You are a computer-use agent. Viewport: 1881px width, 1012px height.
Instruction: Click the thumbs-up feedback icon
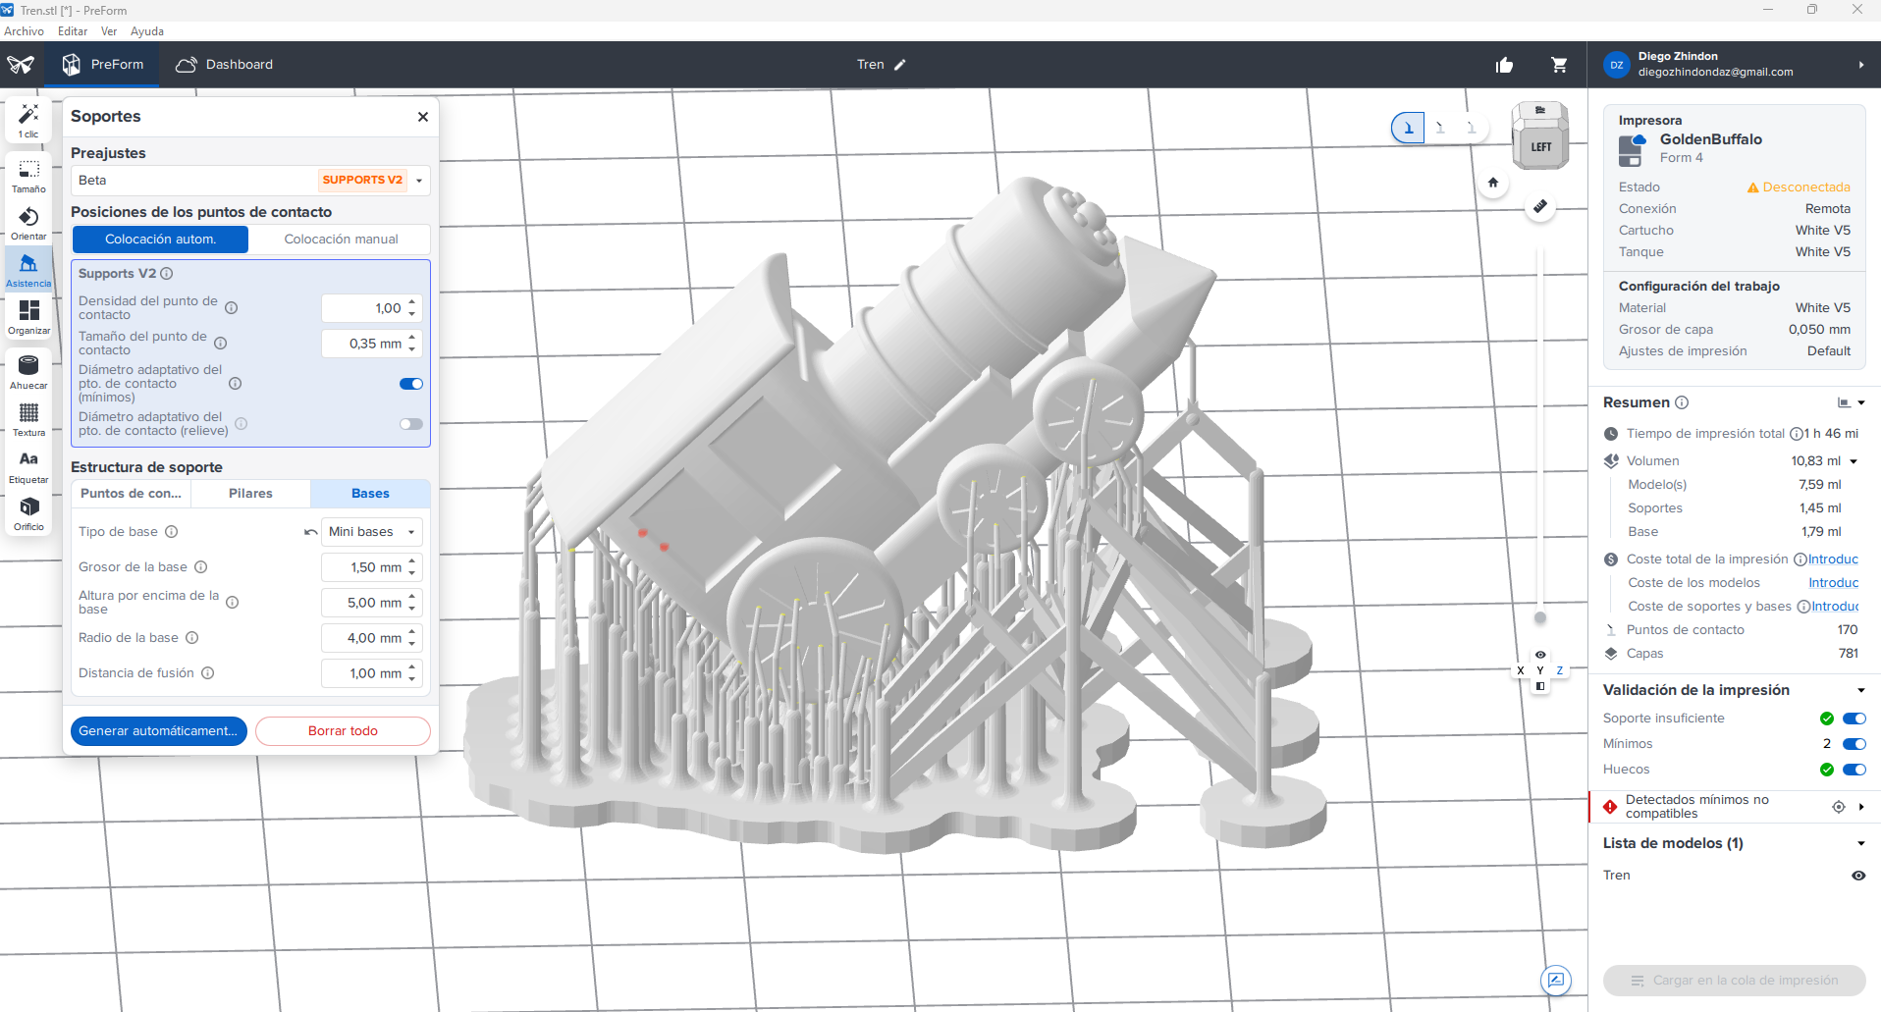point(1504,65)
